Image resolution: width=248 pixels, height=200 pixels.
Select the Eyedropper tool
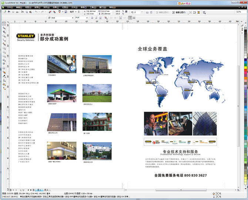pos(4,76)
